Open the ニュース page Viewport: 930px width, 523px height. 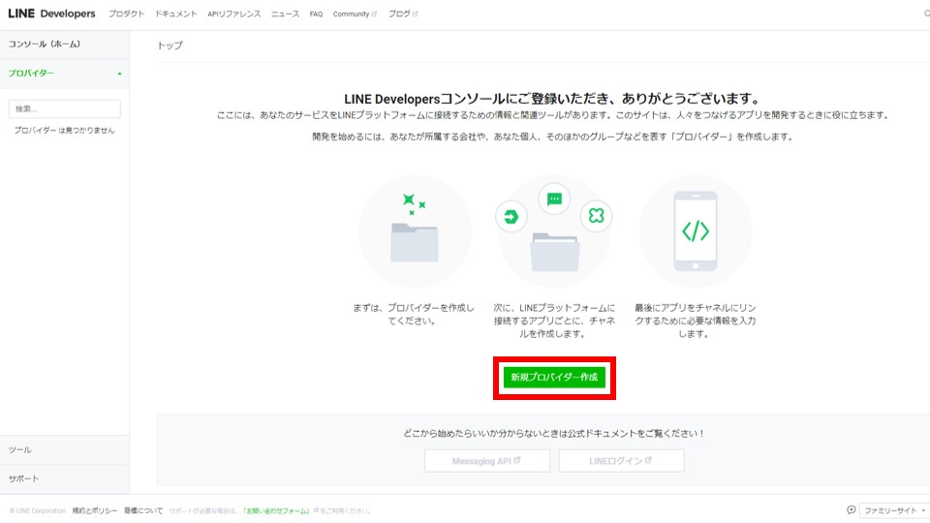click(x=285, y=14)
